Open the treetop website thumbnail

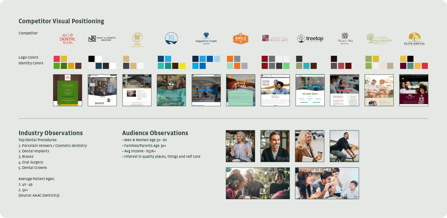[310, 90]
